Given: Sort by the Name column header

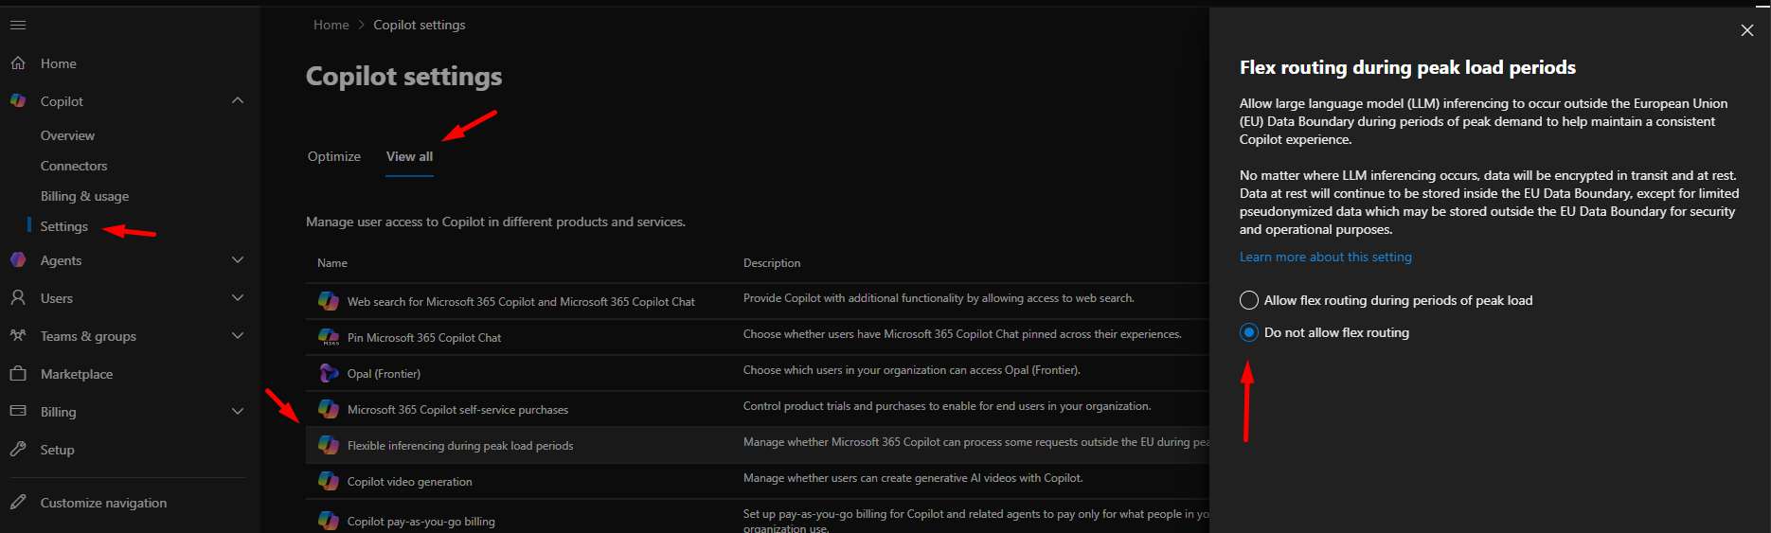Looking at the screenshot, I should click(332, 263).
